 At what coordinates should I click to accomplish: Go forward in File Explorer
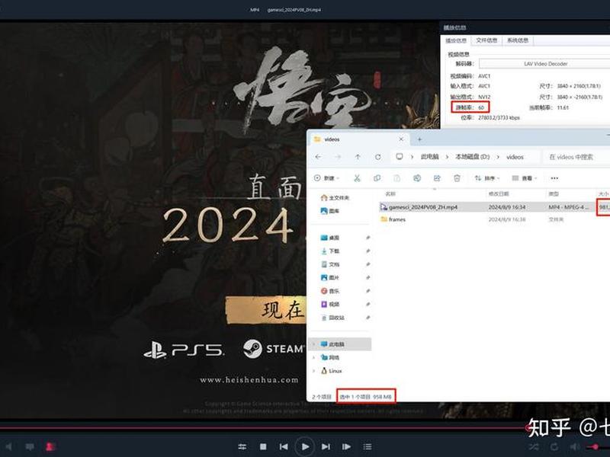[338, 157]
